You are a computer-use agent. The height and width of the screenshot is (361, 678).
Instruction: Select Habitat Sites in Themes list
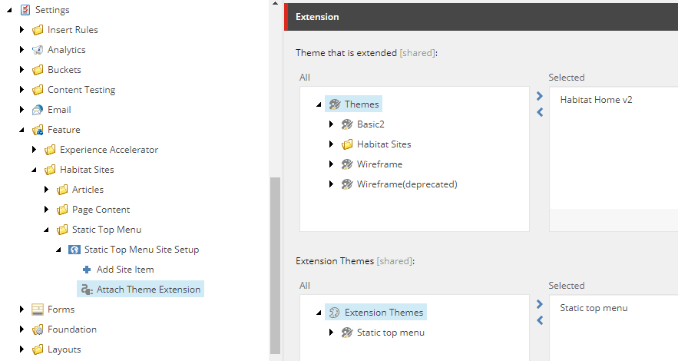tap(384, 144)
